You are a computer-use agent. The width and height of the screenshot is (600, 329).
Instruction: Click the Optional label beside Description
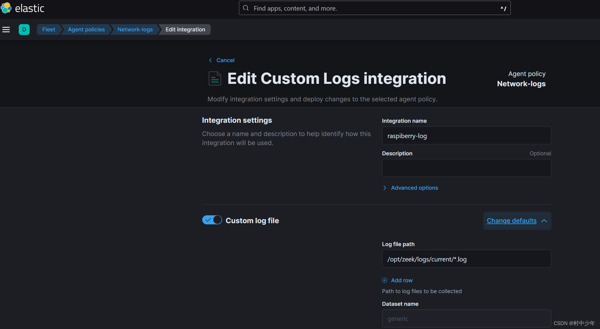[540, 153]
